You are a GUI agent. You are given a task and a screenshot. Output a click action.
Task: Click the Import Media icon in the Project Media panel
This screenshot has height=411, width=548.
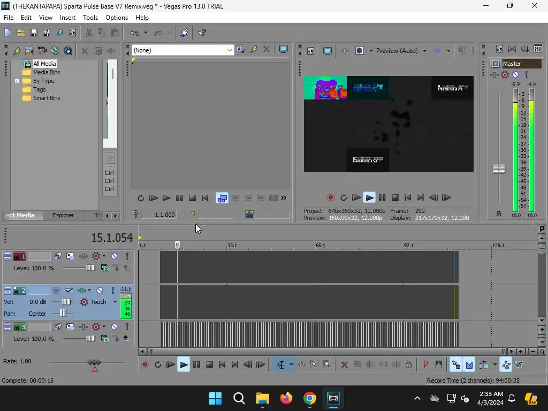coord(29,51)
